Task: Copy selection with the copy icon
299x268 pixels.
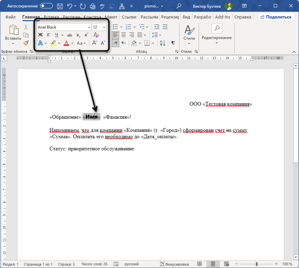Action: pos(26,35)
